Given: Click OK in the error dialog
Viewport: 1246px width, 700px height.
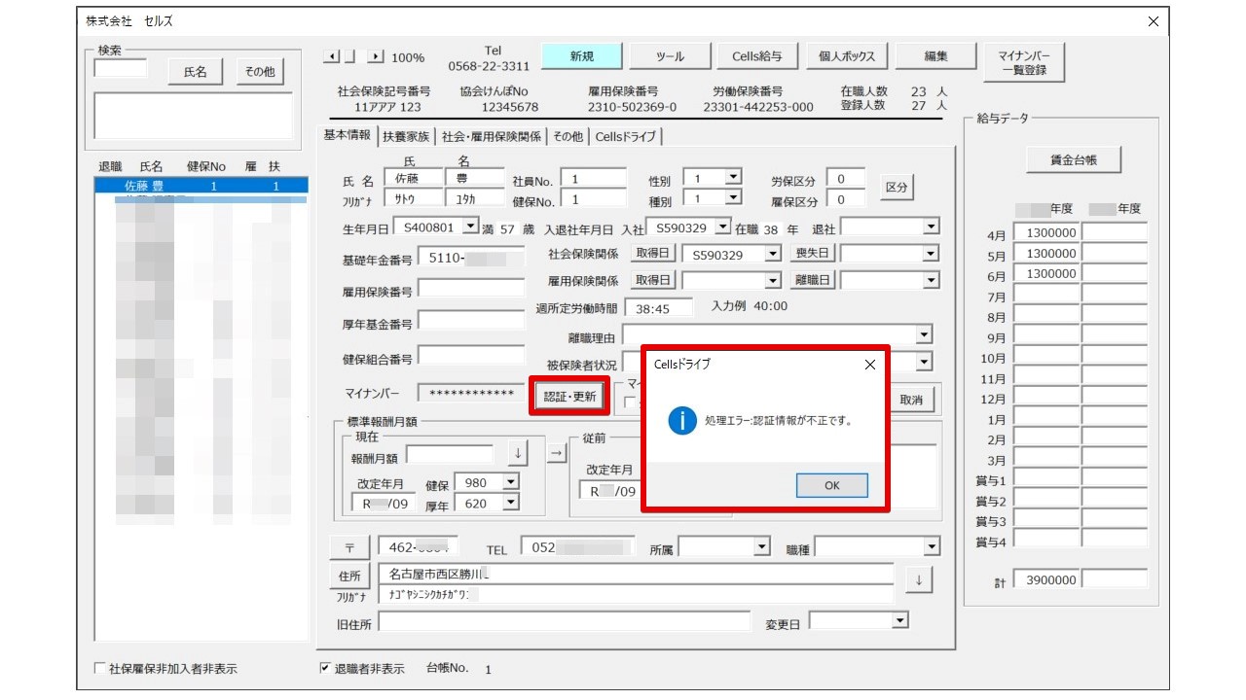Looking at the screenshot, I should point(831,485).
